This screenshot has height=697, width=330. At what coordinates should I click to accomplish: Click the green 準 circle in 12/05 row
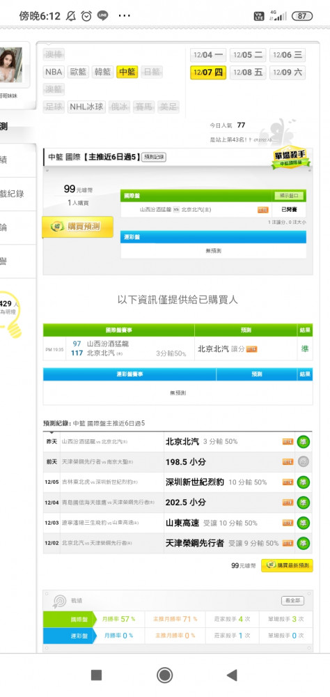coord(304,482)
